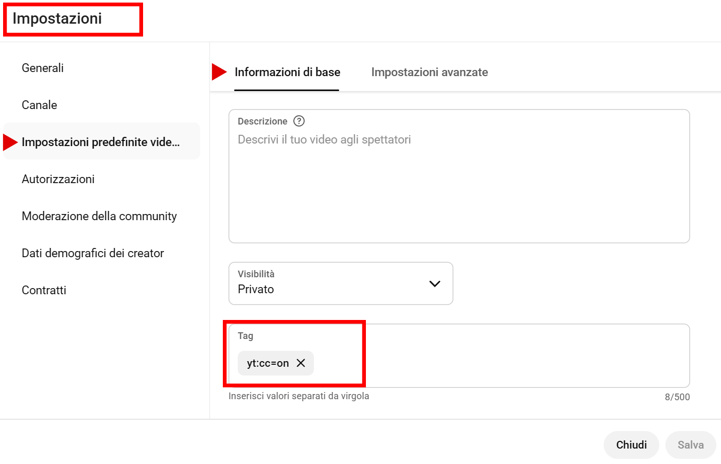Click the Chiudi button

[x=631, y=445]
